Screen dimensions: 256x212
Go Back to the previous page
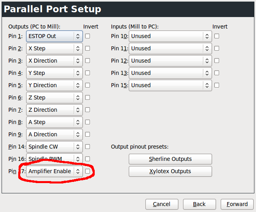[199, 204]
